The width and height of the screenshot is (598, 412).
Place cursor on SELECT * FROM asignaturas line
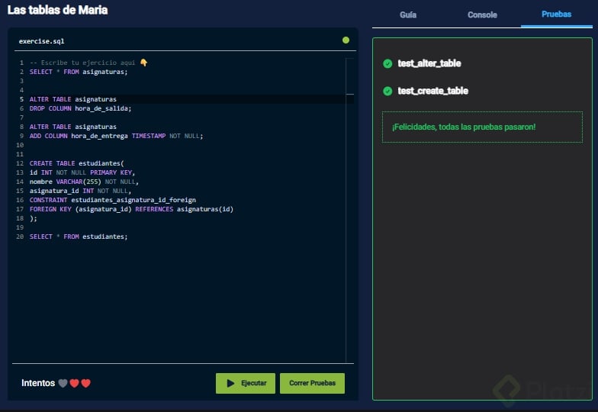[x=79, y=72]
